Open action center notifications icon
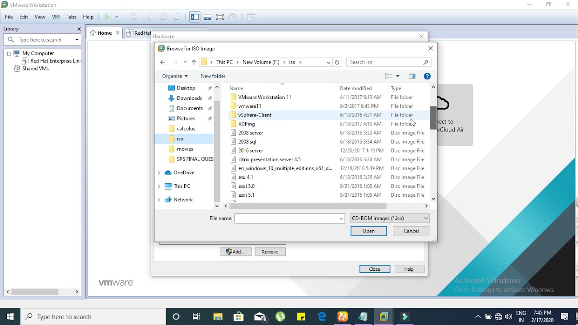 [x=564, y=317]
